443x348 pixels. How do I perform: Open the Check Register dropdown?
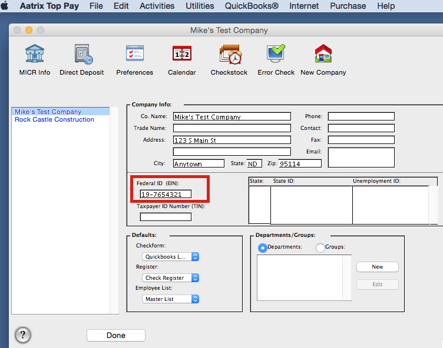coord(171,278)
